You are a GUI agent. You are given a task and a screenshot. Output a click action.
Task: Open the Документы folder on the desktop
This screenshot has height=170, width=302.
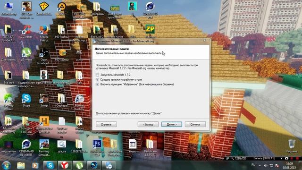(x=8, y=55)
